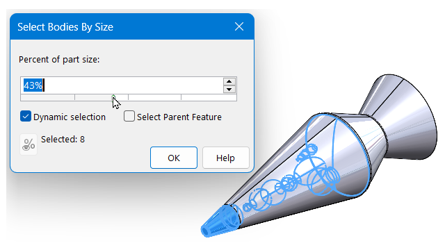Click the percent-and-eye preview icon
The width and height of the screenshot is (445, 250).
29,144
